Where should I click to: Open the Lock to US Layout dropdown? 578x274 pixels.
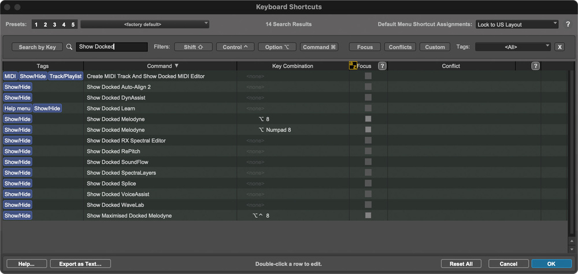click(517, 25)
